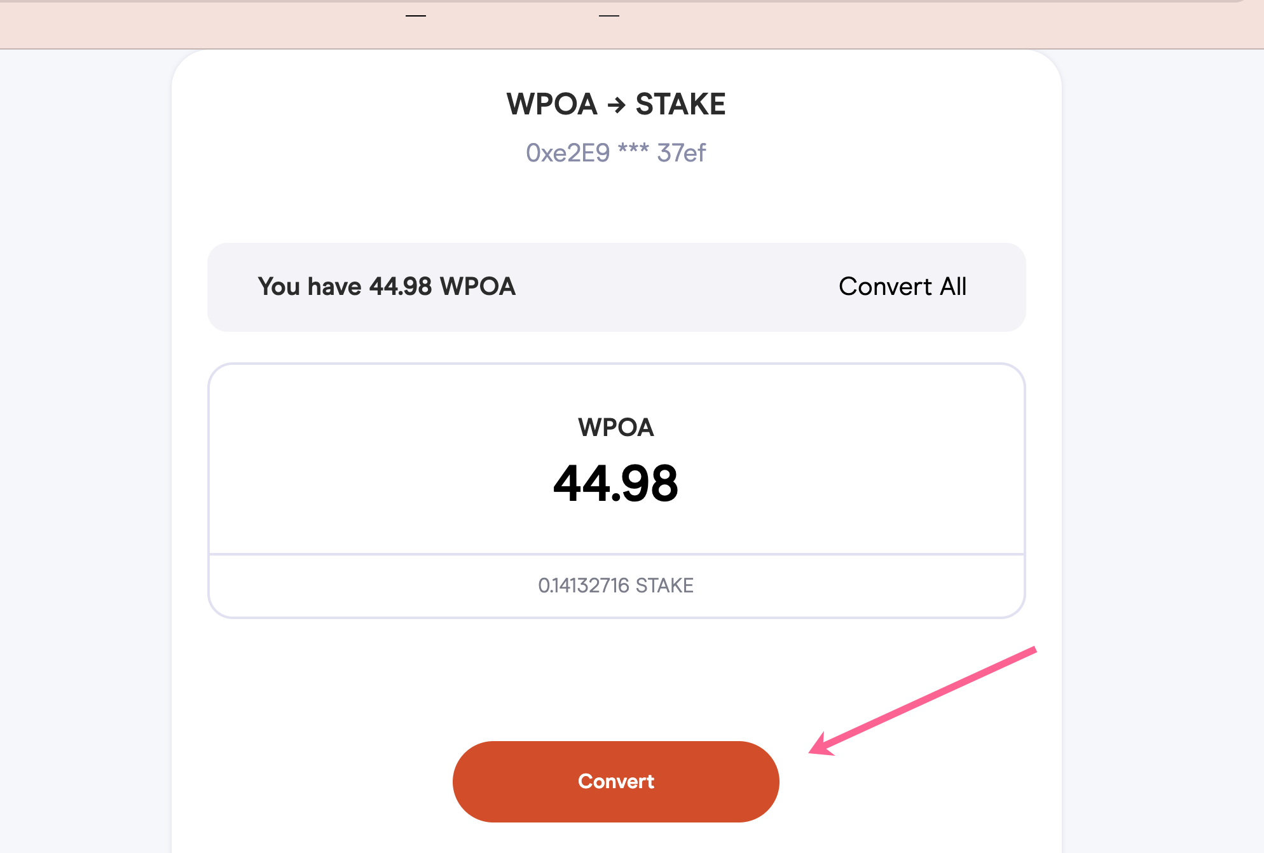Focus the 44.98 amount input field
This screenshot has height=853, width=1264.
coord(615,483)
